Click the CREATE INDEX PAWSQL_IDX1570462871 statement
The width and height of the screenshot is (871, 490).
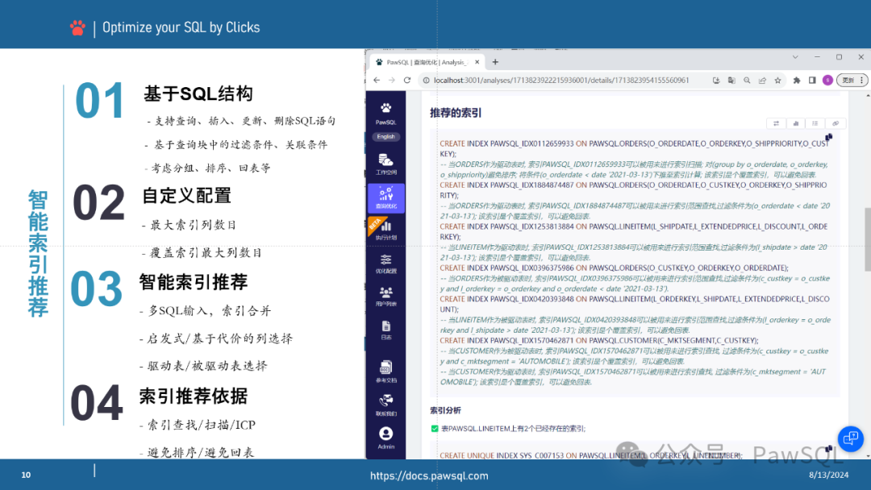pos(598,340)
